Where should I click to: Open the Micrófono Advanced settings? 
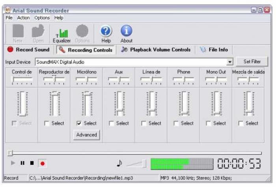[86, 135]
